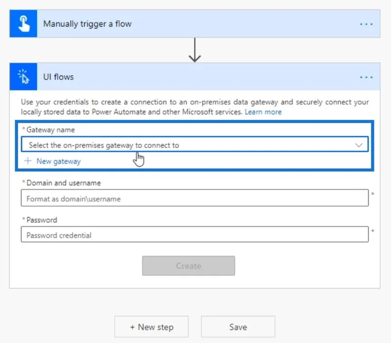The width and height of the screenshot is (391, 343).
Task: Open the Manually trigger a flow ellipsis menu
Action: point(366,24)
